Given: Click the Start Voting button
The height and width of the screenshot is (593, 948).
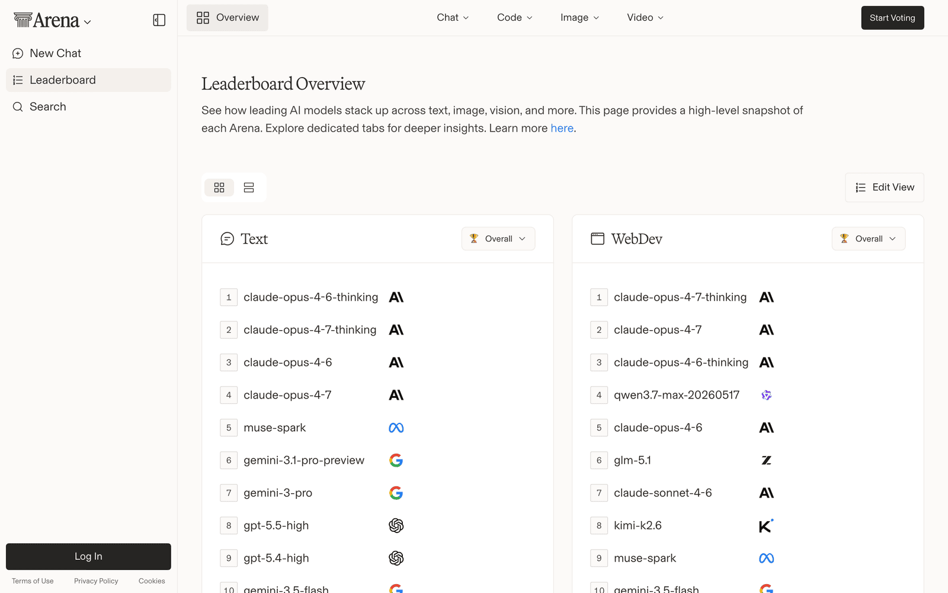Looking at the screenshot, I should 892,18.
